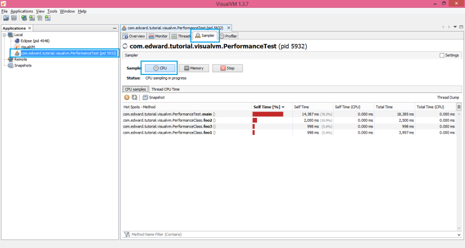
Task: Click red self-time bar for PerformanceTest.main
Action: tap(268, 114)
